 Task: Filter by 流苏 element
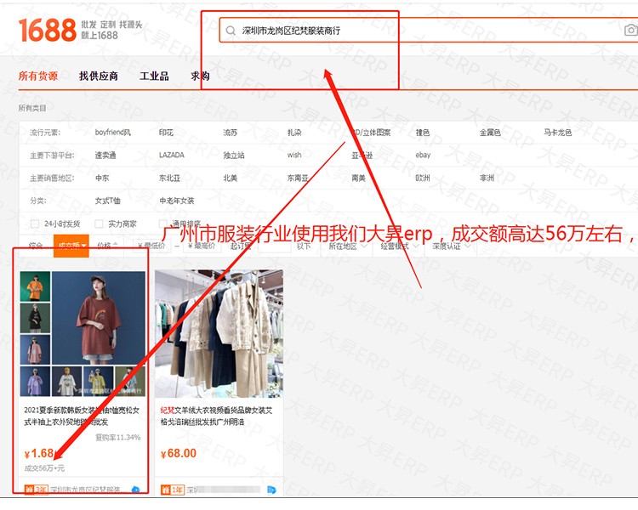(230, 133)
